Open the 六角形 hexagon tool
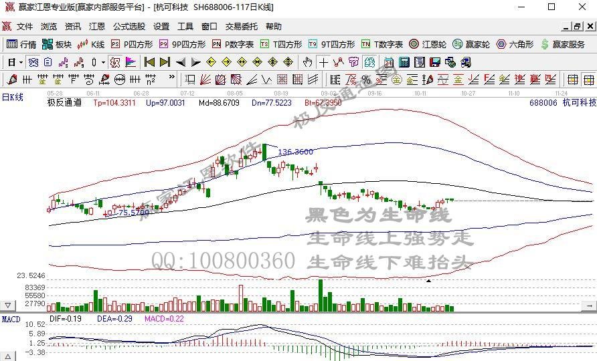Viewport: 597px width, 361px height. click(515, 45)
